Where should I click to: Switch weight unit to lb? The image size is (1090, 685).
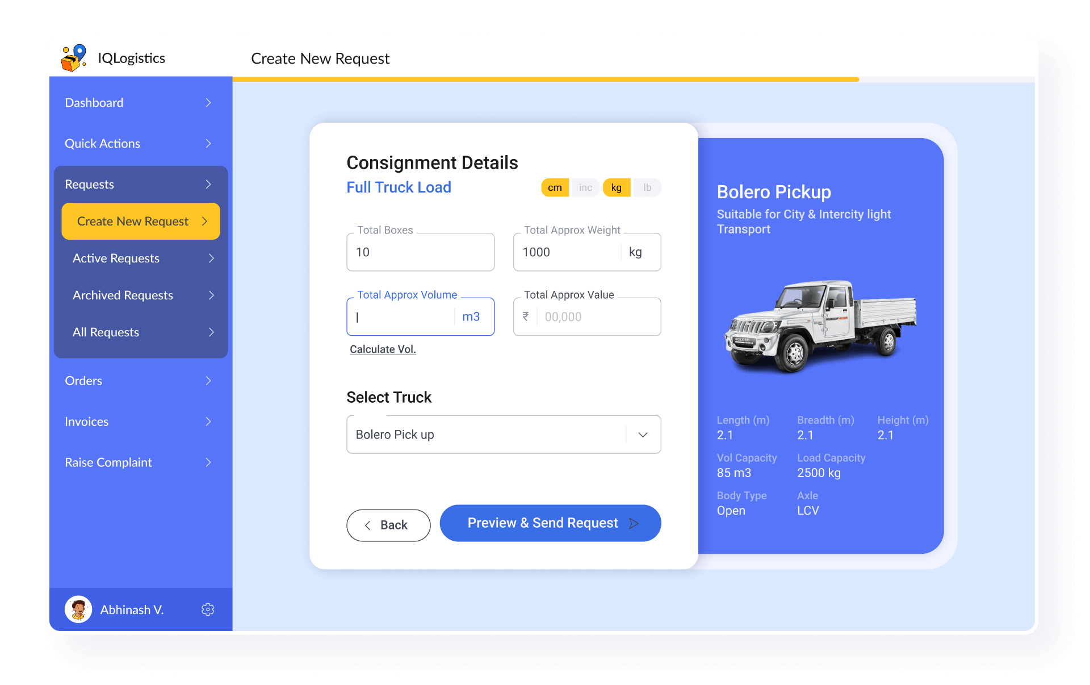tap(647, 187)
